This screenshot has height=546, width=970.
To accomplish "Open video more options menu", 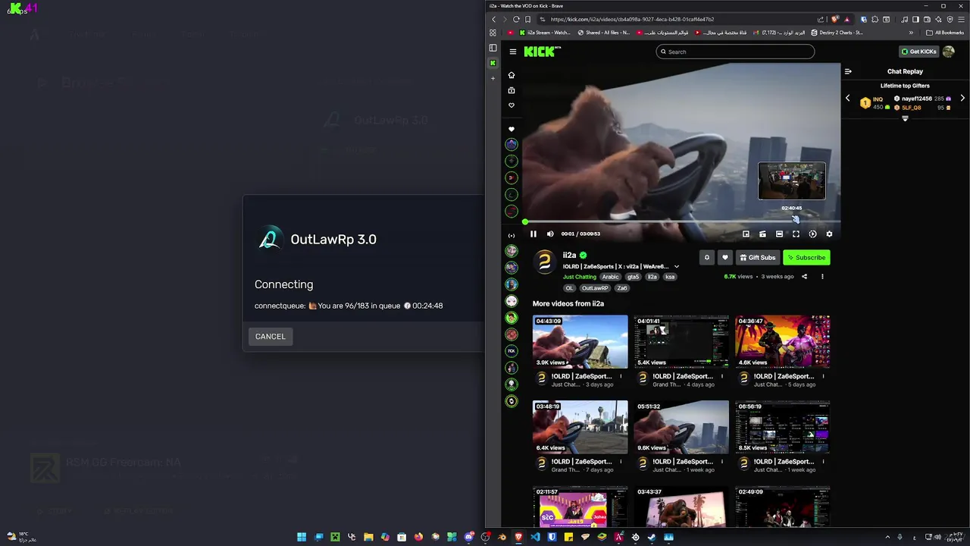I will click(x=822, y=277).
